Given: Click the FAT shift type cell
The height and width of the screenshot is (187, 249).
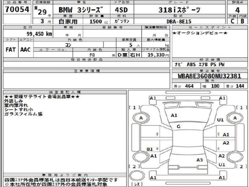Looking at the screenshot, I should [x=11, y=50].
